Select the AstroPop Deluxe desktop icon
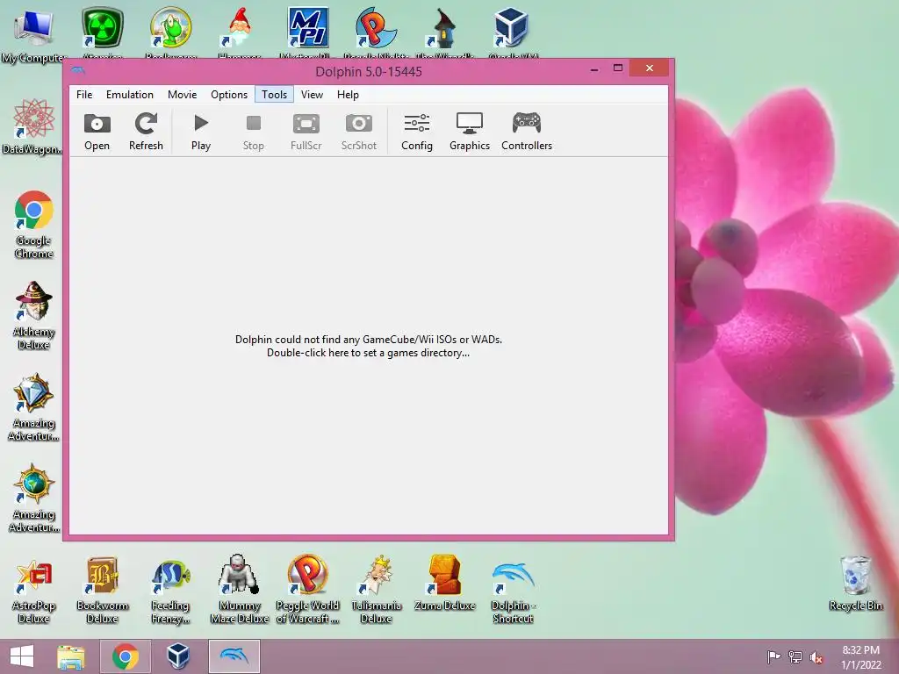This screenshot has height=674, width=899. click(33, 591)
